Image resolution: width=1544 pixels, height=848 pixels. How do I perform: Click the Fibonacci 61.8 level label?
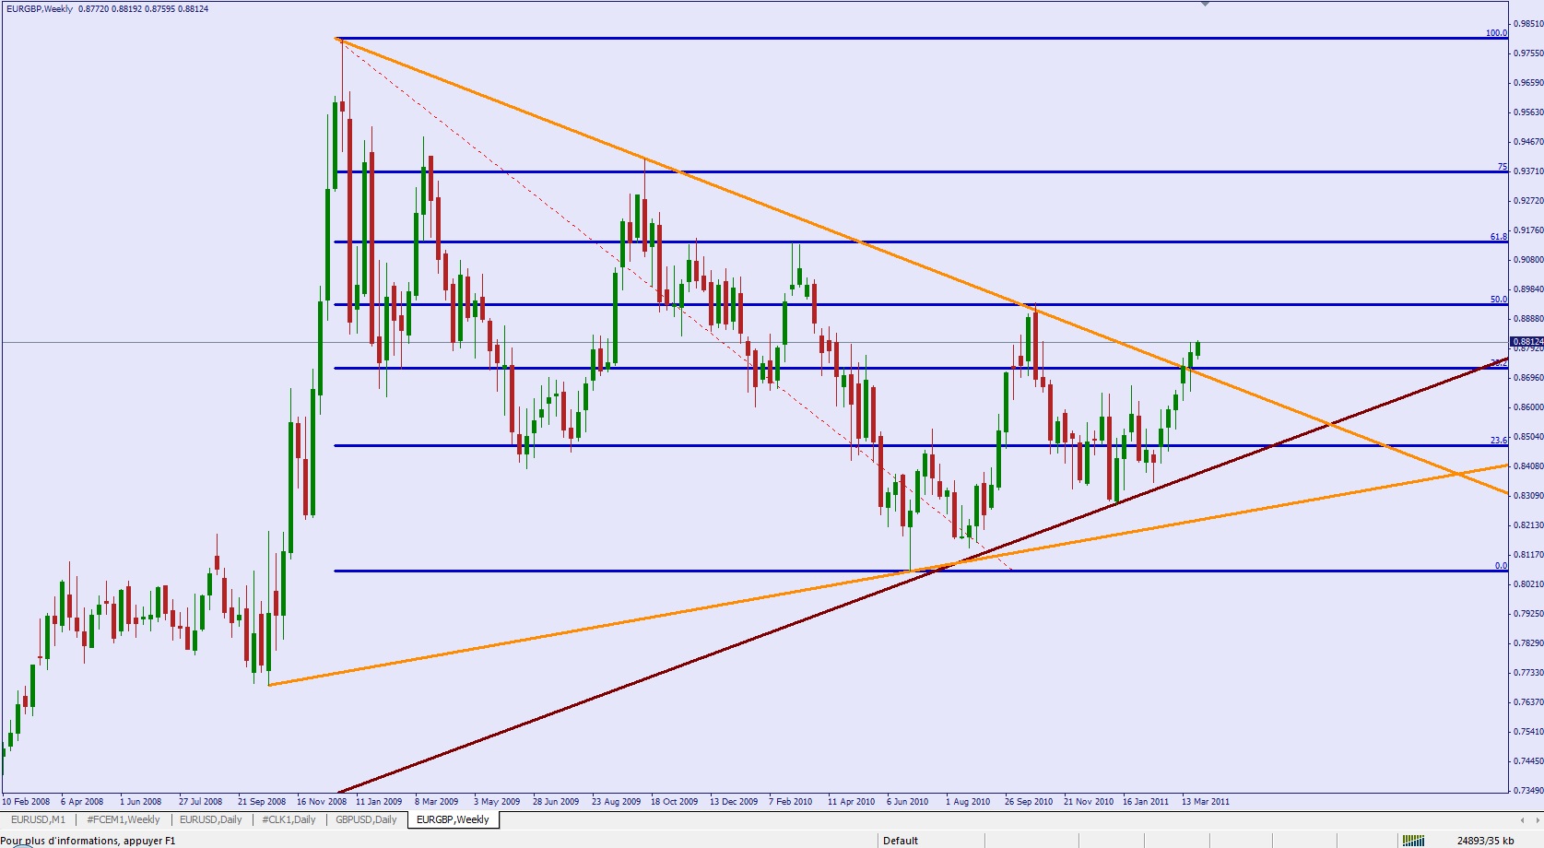click(x=1499, y=237)
